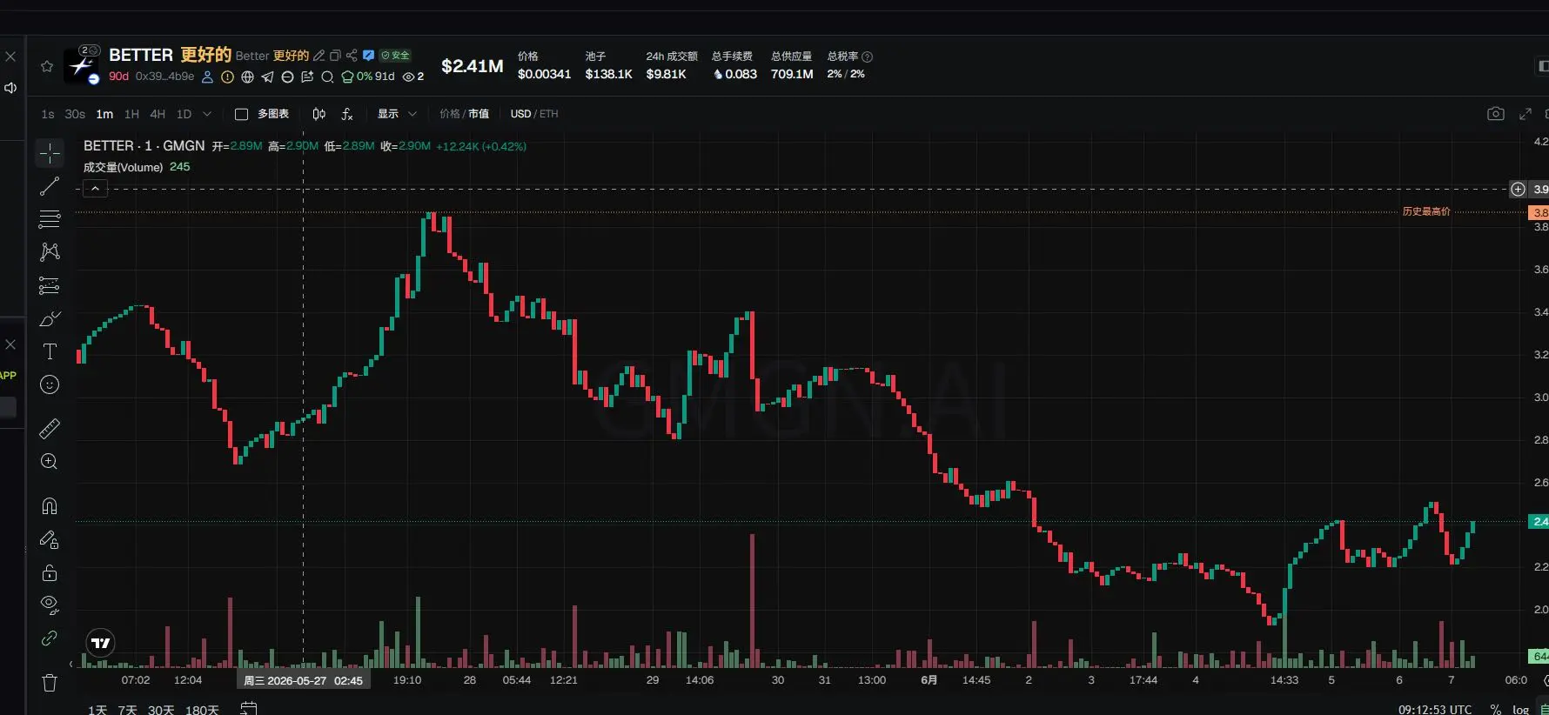1549x715 pixels.
Task: Click the warning info circle icon
Action: (x=227, y=77)
